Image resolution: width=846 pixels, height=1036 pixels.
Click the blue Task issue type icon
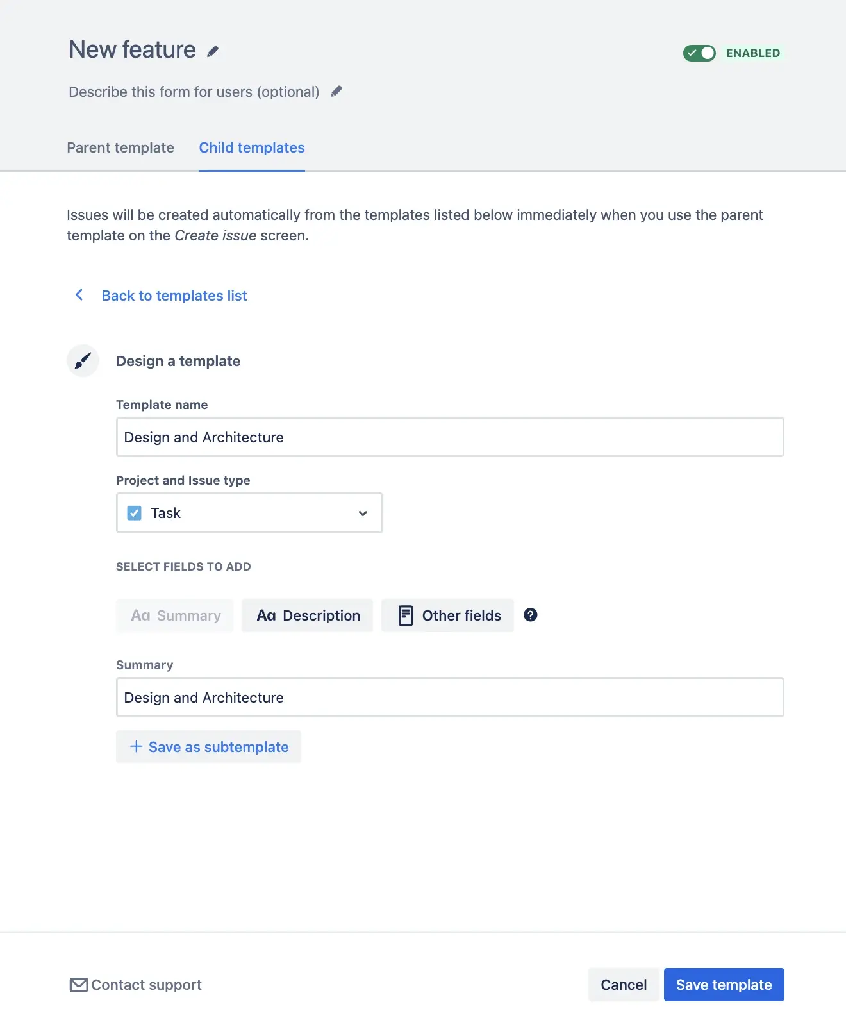pos(135,513)
